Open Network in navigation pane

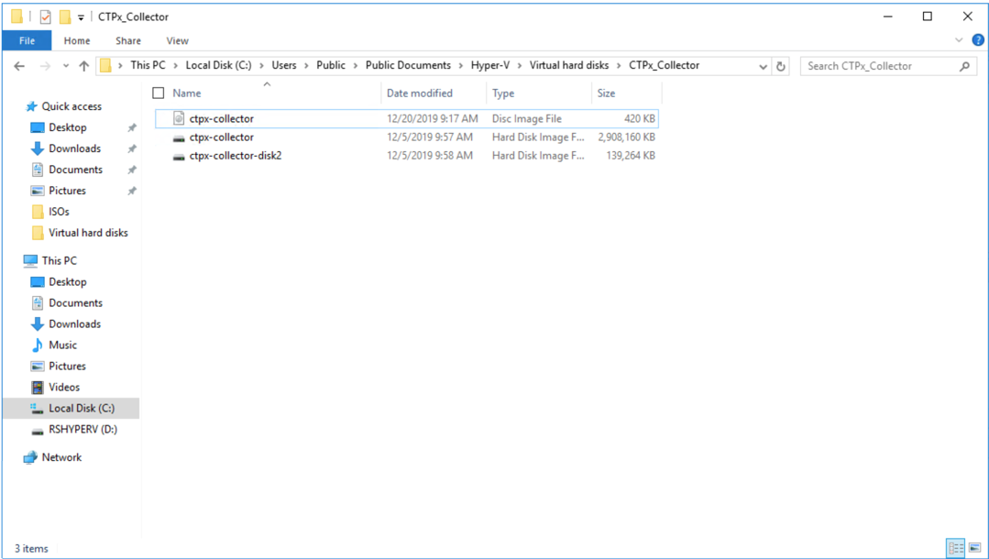pyautogui.click(x=61, y=457)
